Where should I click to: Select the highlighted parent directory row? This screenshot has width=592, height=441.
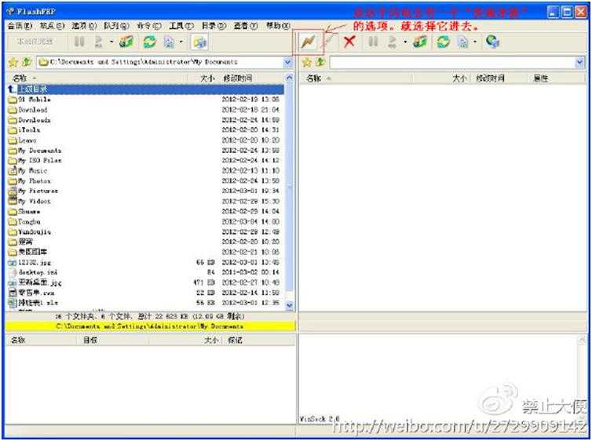click(x=146, y=89)
